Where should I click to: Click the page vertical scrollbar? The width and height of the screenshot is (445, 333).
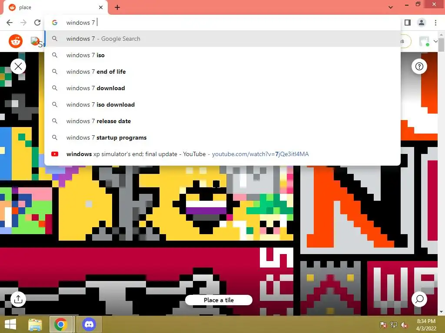tap(442, 45)
